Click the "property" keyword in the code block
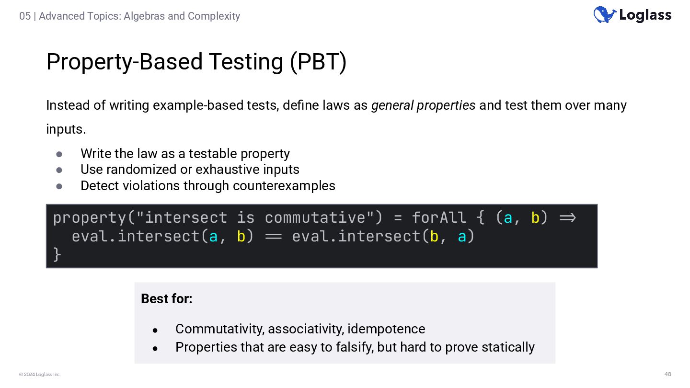Image resolution: width=690 pixels, height=388 pixels. click(x=90, y=218)
